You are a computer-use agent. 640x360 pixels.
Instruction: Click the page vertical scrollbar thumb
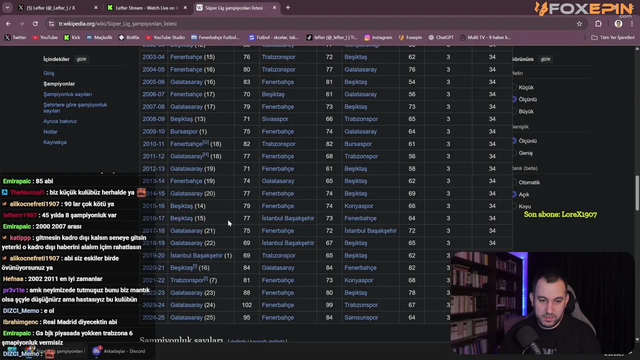click(637, 192)
